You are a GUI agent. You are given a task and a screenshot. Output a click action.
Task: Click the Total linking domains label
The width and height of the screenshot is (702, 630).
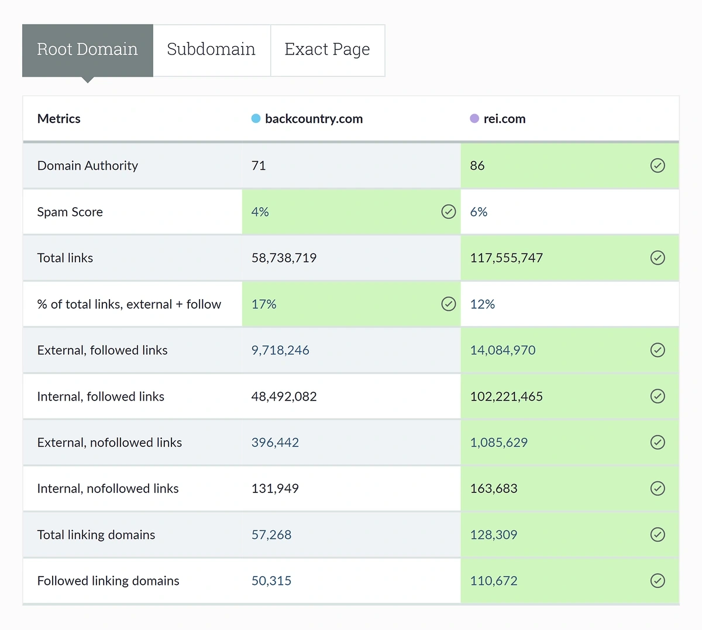(97, 535)
